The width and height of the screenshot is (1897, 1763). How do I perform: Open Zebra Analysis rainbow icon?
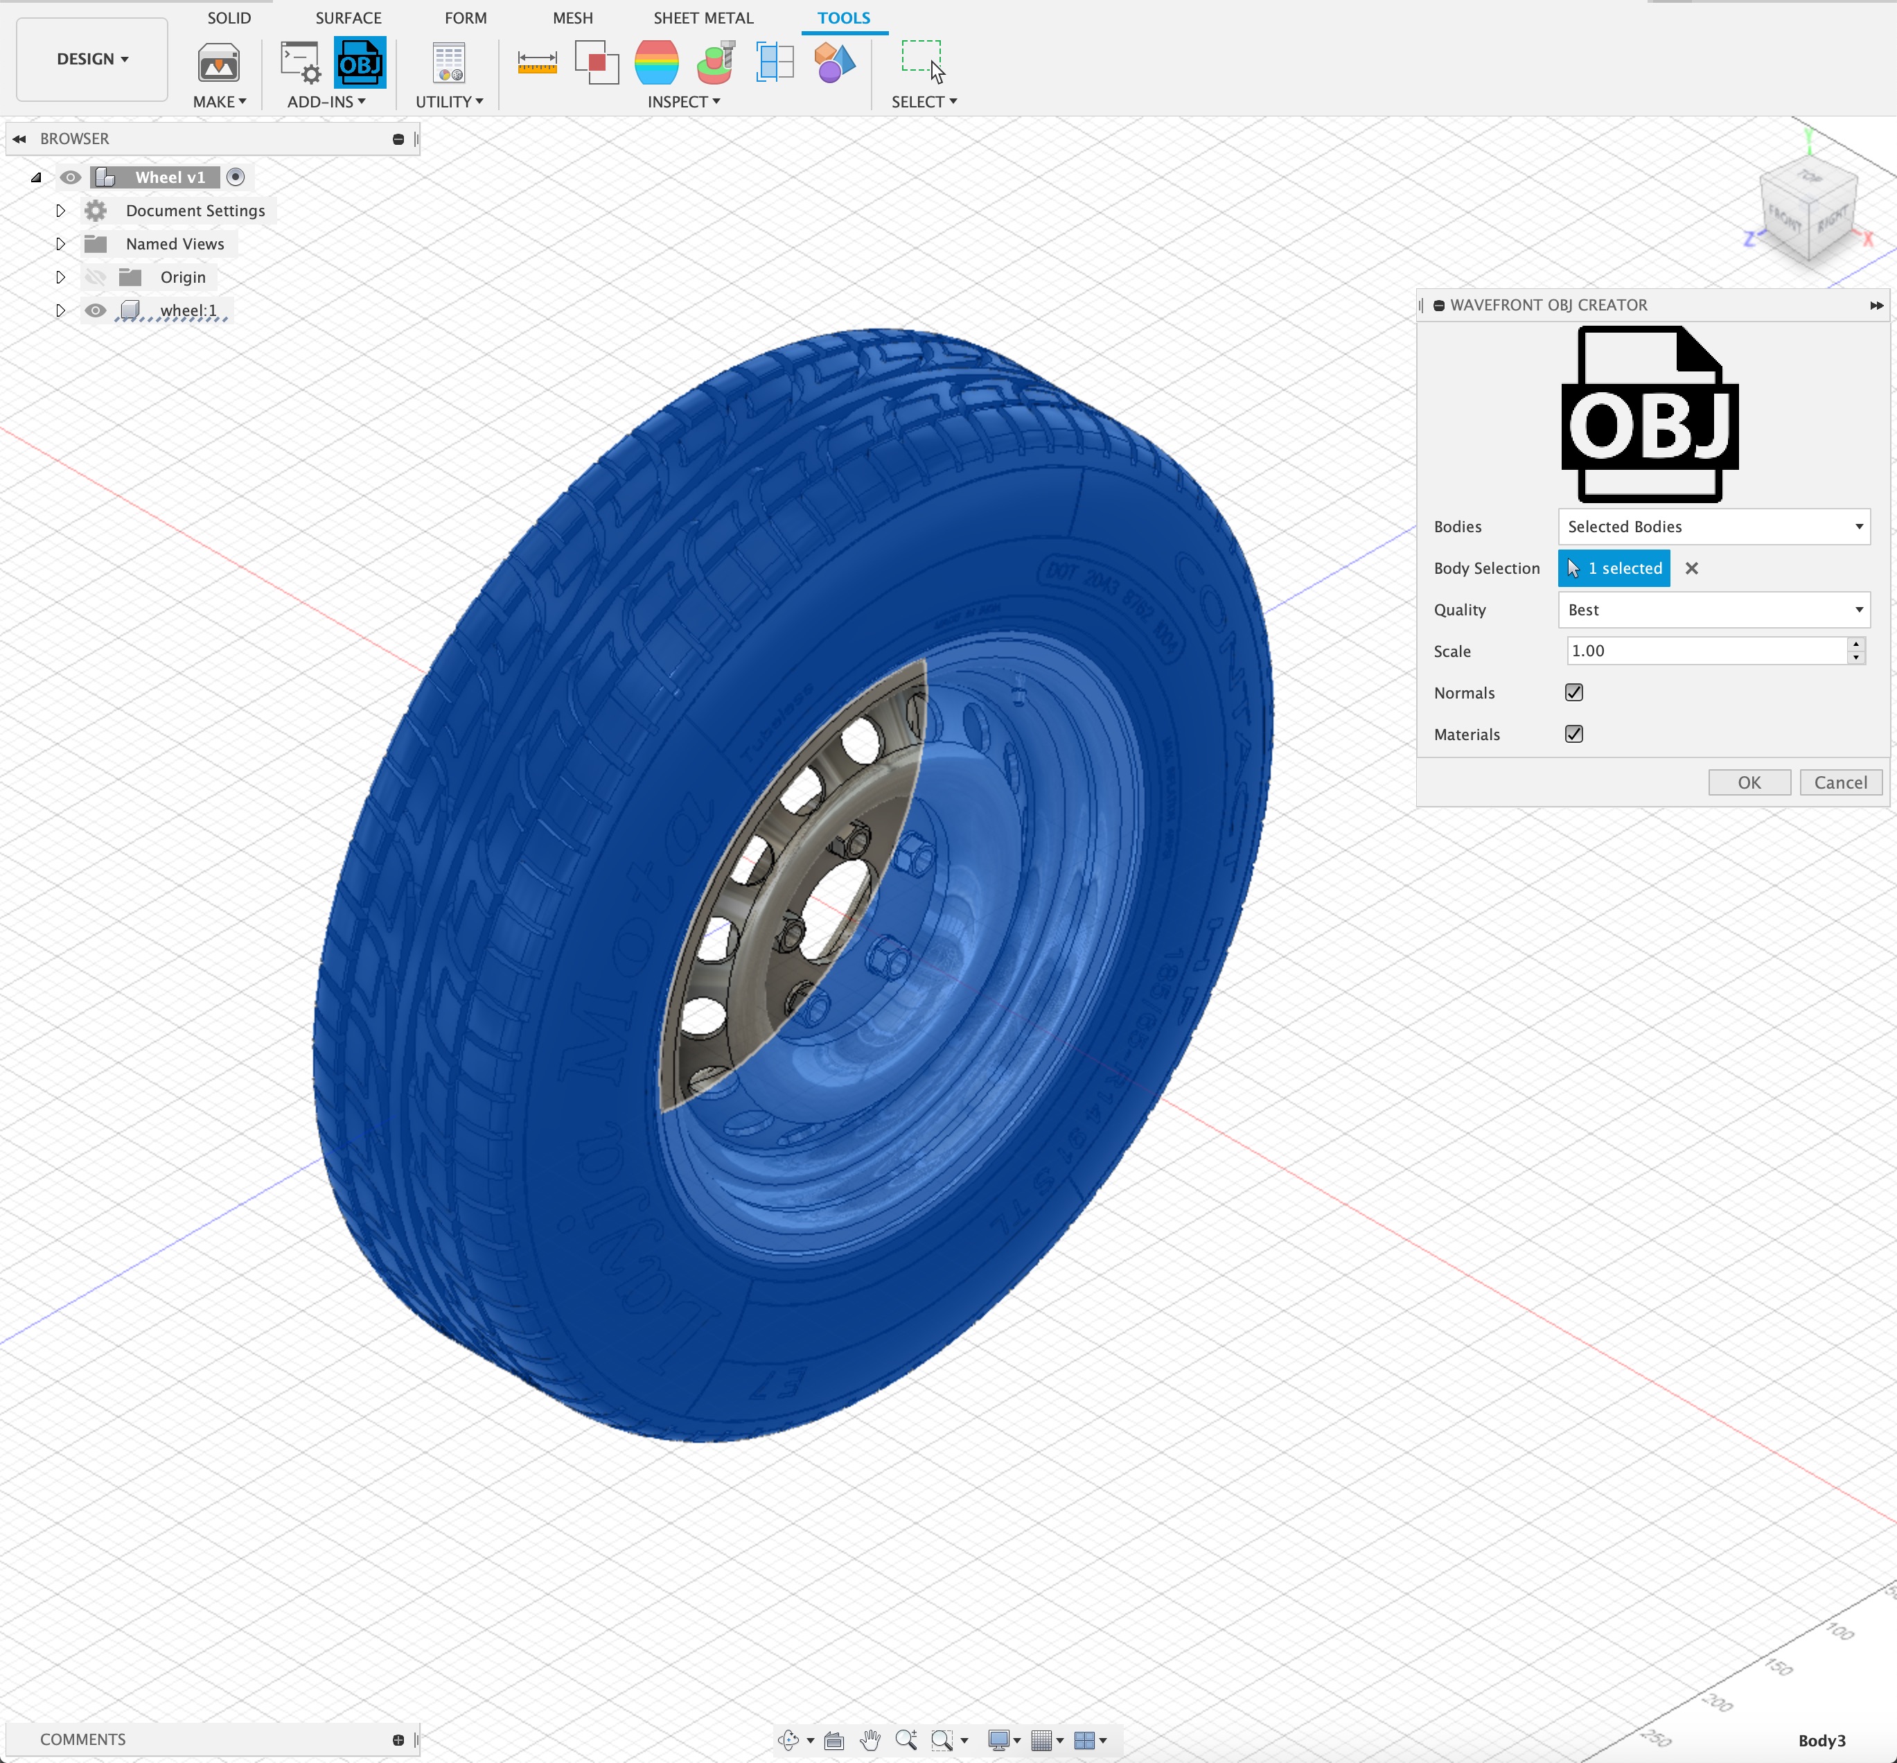(x=656, y=63)
